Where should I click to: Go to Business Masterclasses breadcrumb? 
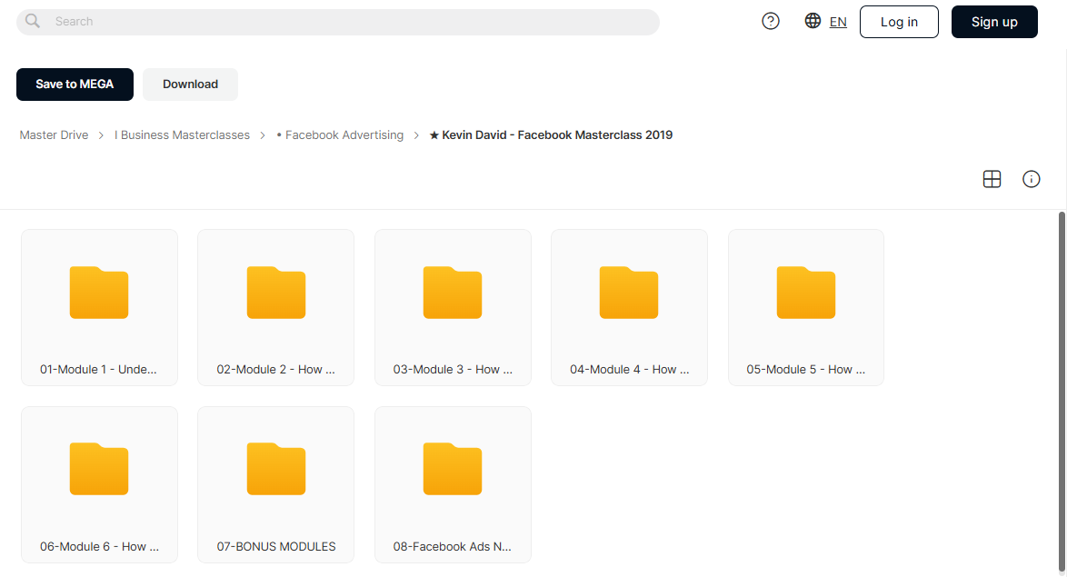[x=182, y=134]
